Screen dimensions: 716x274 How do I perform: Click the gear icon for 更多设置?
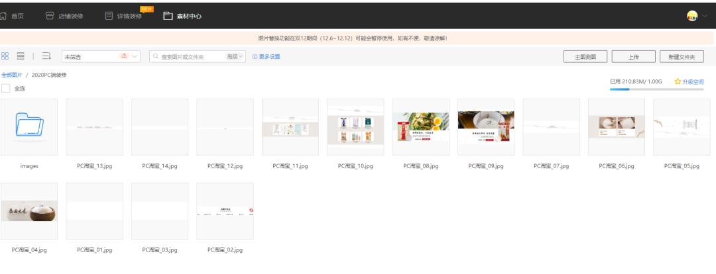(x=255, y=56)
